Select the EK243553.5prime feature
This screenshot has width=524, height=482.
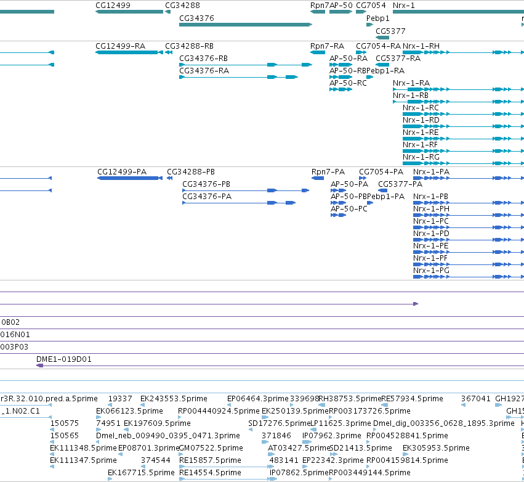click(x=174, y=399)
